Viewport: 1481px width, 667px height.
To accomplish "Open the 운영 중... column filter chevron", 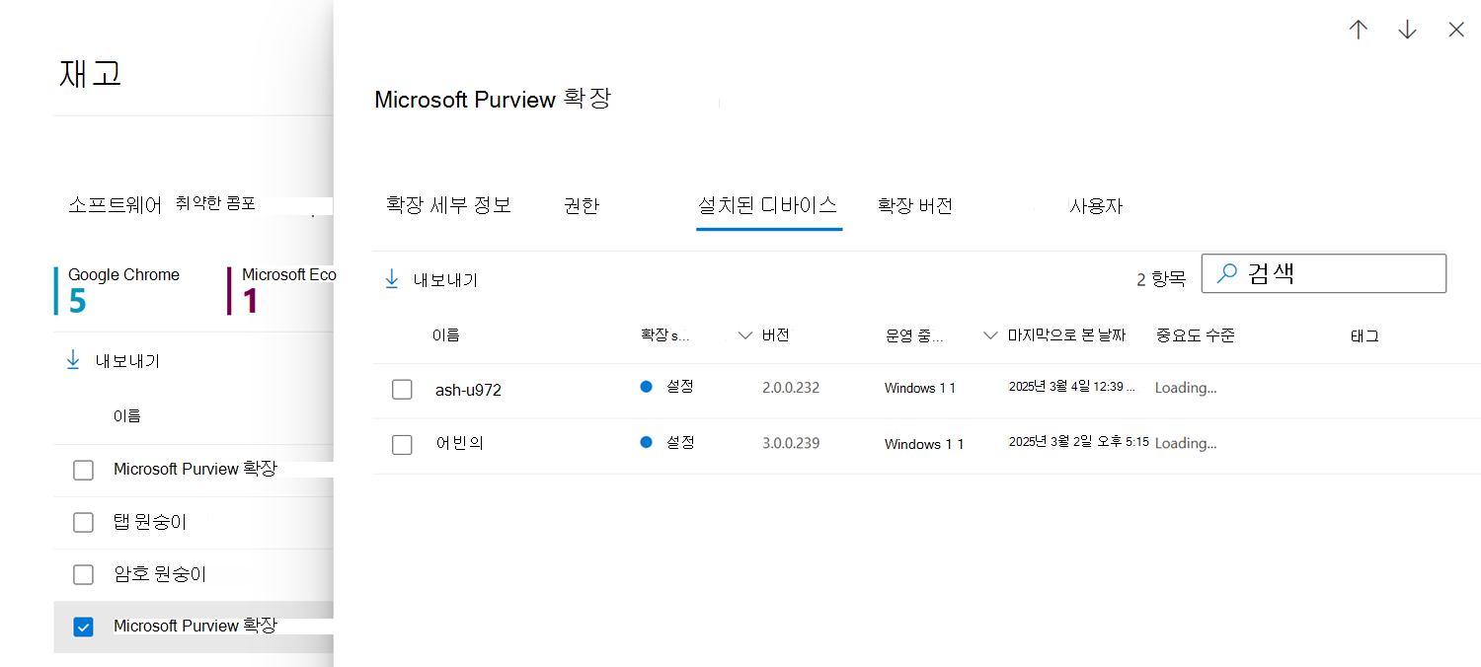I will (x=990, y=335).
